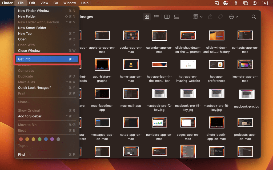The height and width of the screenshot is (170, 273).
Task: Switch Finder to column view
Action: (167, 17)
